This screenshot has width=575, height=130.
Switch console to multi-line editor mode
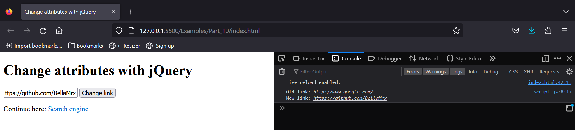pos(569,108)
